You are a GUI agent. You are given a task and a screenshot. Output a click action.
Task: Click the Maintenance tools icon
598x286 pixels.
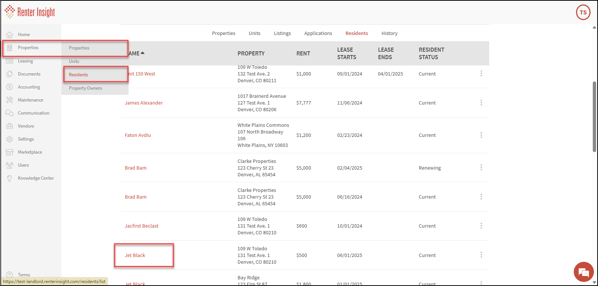pyautogui.click(x=10, y=100)
